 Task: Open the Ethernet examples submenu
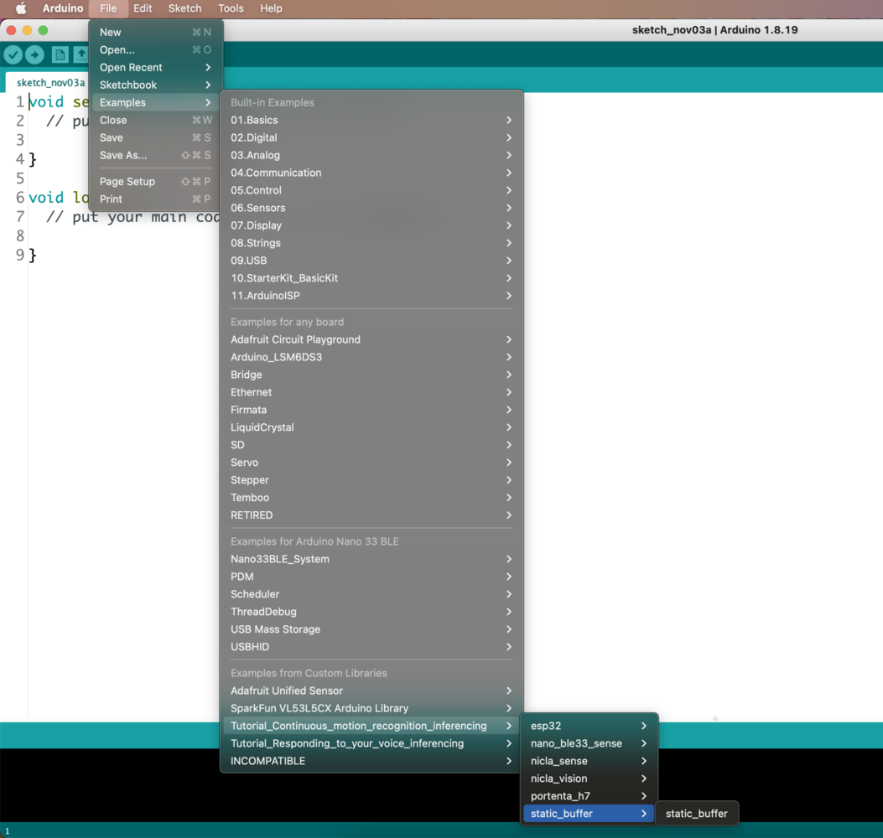point(371,391)
